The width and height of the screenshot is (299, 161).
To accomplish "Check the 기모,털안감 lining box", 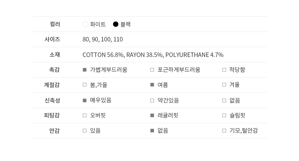I will 224,131.
